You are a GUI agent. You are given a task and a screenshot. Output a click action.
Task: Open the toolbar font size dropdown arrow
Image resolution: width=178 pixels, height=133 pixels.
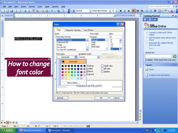point(116,11)
